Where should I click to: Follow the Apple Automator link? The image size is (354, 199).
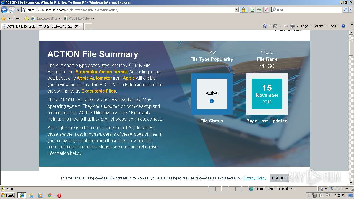(94, 78)
